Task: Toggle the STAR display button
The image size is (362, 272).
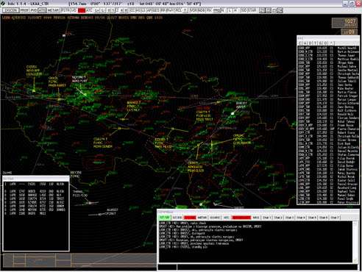Action: (252, 10)
